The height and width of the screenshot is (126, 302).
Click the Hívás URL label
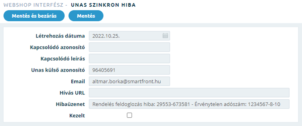[x=72, y=93]
